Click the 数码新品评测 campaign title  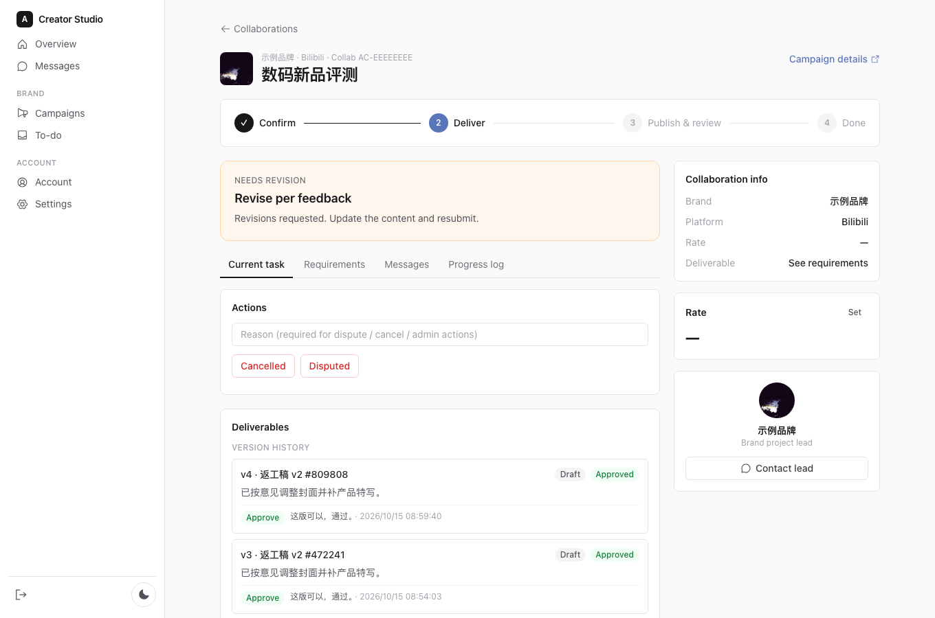coord(309,75)
